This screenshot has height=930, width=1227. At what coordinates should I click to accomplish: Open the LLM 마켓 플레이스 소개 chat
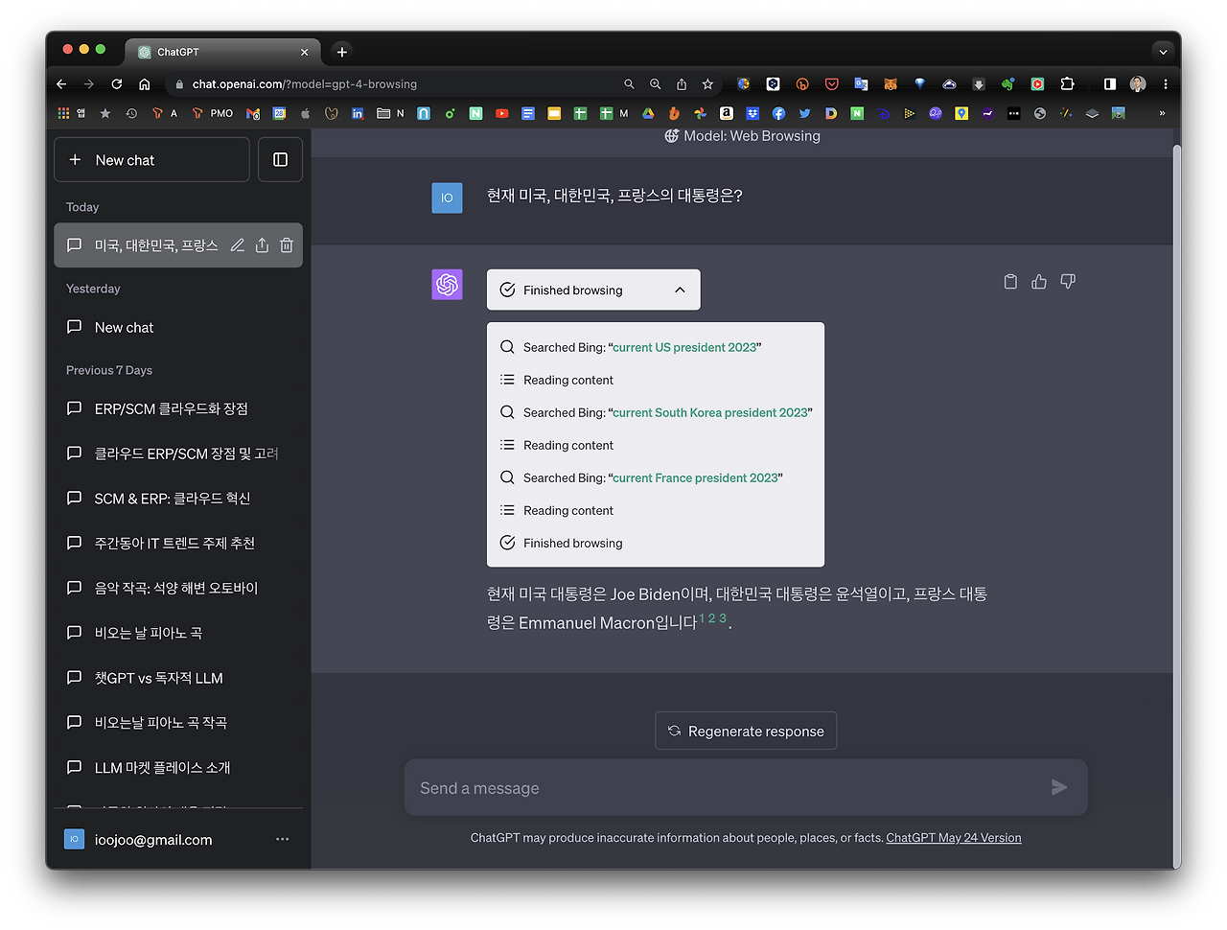click(178, 767)
